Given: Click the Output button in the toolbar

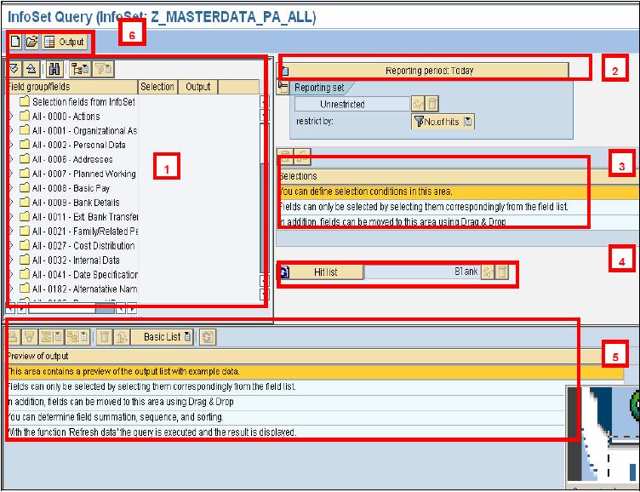Looking at the screenshot, I should point(65,41).
